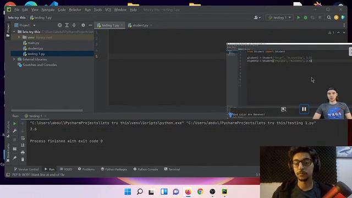Open the Navigate menu
The image size is (352, 198).
[x=48, y=10]
